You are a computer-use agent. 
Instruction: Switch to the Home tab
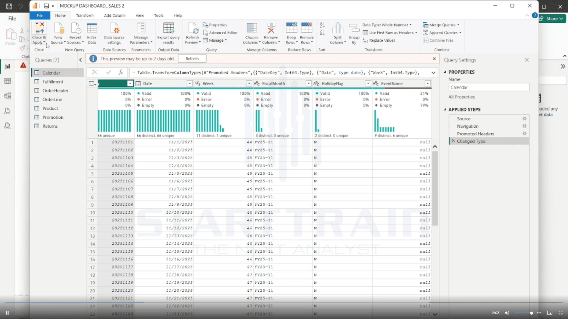pos(60,15)
